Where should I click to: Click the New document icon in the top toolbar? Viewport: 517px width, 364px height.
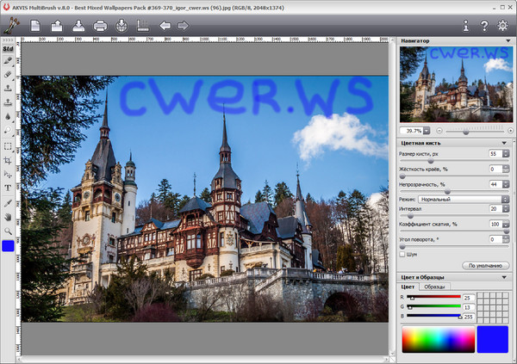tap(36, 25)
